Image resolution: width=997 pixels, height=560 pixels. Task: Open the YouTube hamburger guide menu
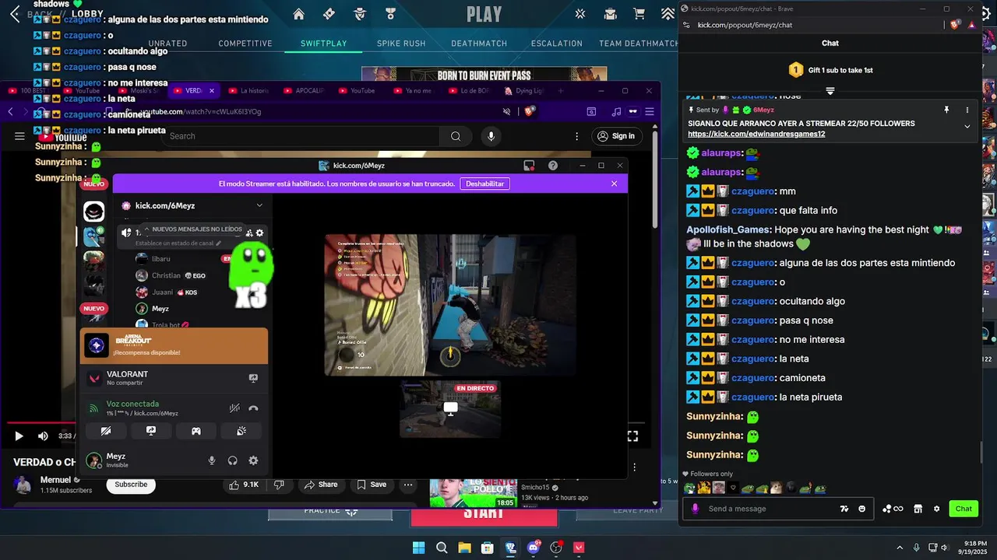[19, 136]
